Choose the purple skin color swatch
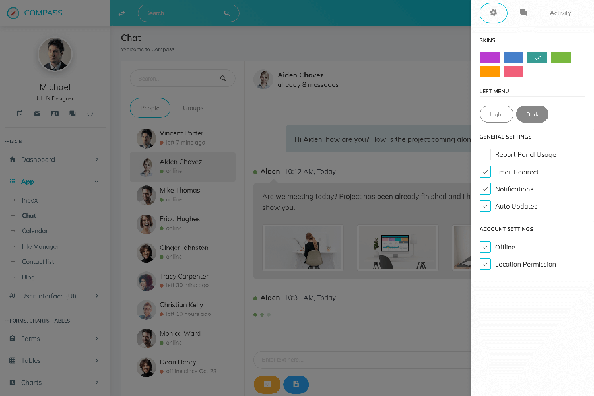Screen dimensions: 594x396 pyautogui.click(x=490, y=58)
